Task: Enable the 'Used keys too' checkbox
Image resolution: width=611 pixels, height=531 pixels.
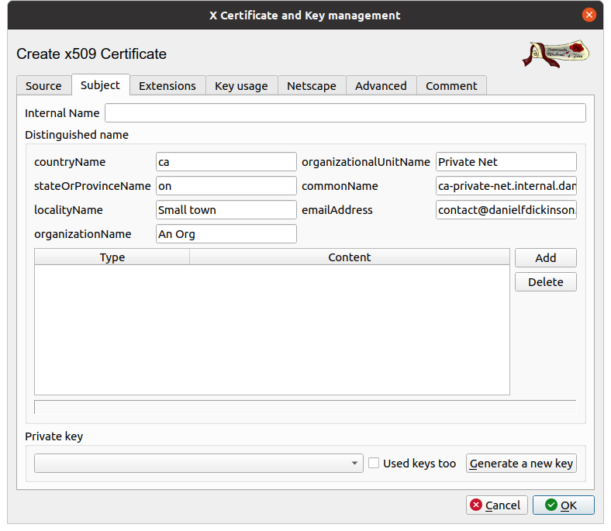Action: (x=374, y=464)
